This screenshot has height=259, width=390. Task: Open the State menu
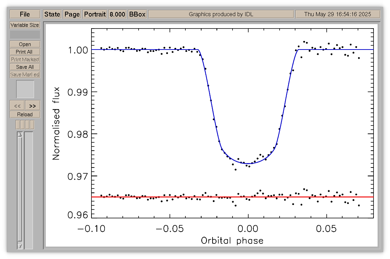[52, 14]
